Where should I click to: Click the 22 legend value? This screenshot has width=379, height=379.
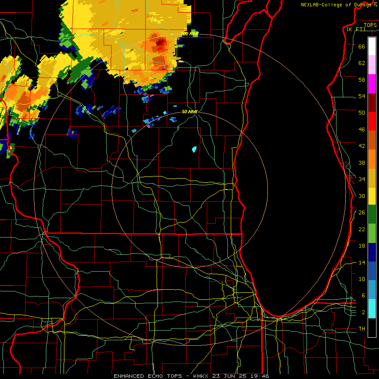(362, 229)
